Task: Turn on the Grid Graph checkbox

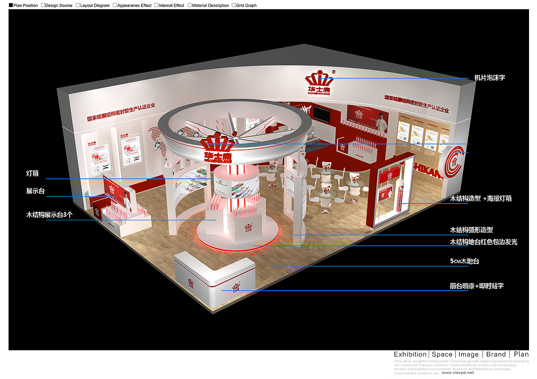Action: point(234,5)
